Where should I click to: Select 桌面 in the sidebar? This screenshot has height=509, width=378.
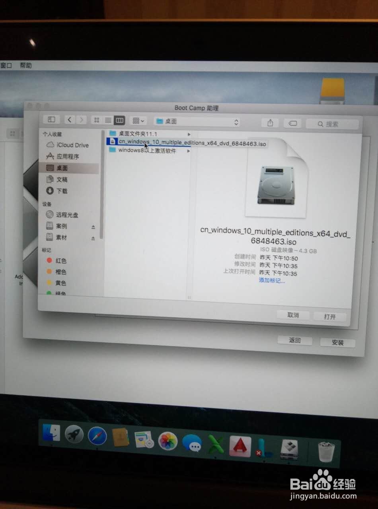pyautogui.click(x=69, y=168)
